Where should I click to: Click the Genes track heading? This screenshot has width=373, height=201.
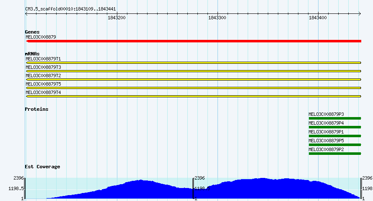coord(32,32)
